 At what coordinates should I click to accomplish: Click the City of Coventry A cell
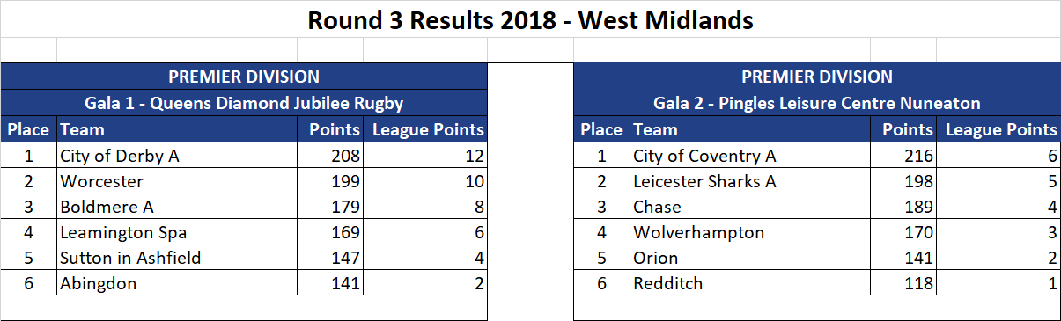point(750,157)
